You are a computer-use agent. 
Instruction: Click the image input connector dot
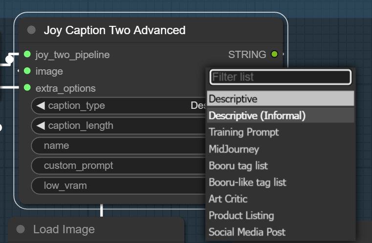(27, 71)
